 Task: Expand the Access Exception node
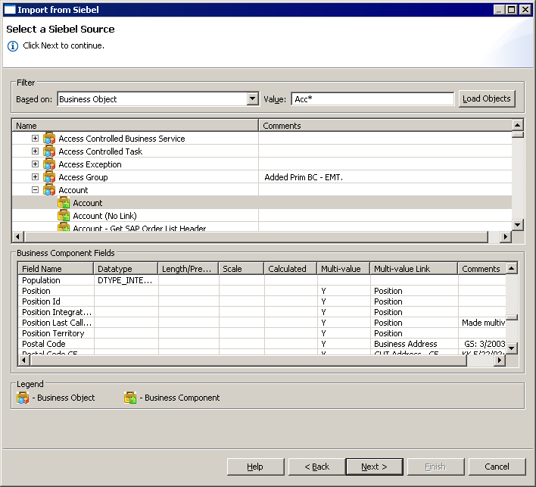(x=35, y=164)
